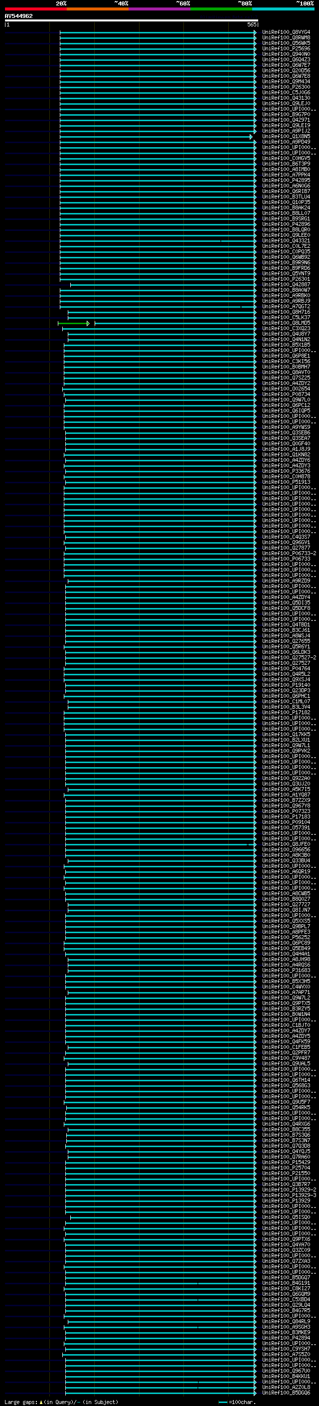This screenshot has height=1406, width=319.
Task: Select label UniRef100_Q27727
Action: click(x=286, y=904)
